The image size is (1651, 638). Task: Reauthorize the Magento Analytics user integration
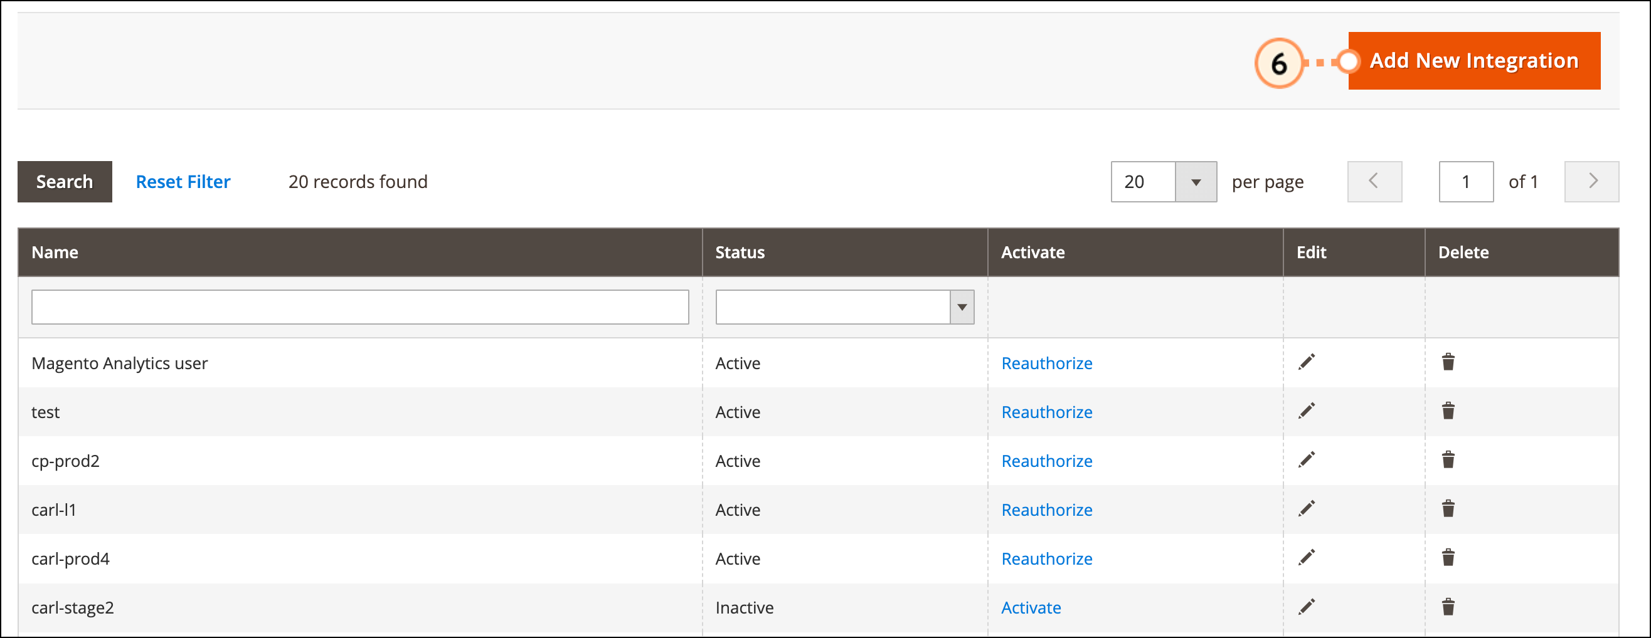click(x=1046, y=363)
